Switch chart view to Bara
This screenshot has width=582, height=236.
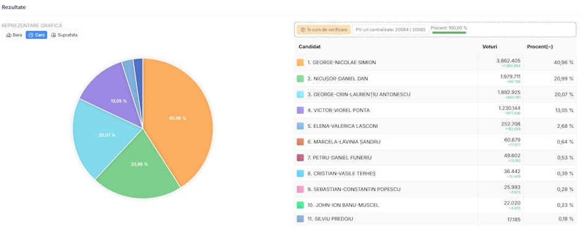click(14, 35)
